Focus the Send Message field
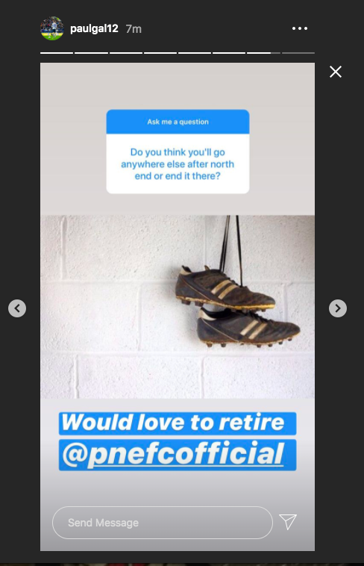The image size is (364, 566). click(x=163, y=523)
